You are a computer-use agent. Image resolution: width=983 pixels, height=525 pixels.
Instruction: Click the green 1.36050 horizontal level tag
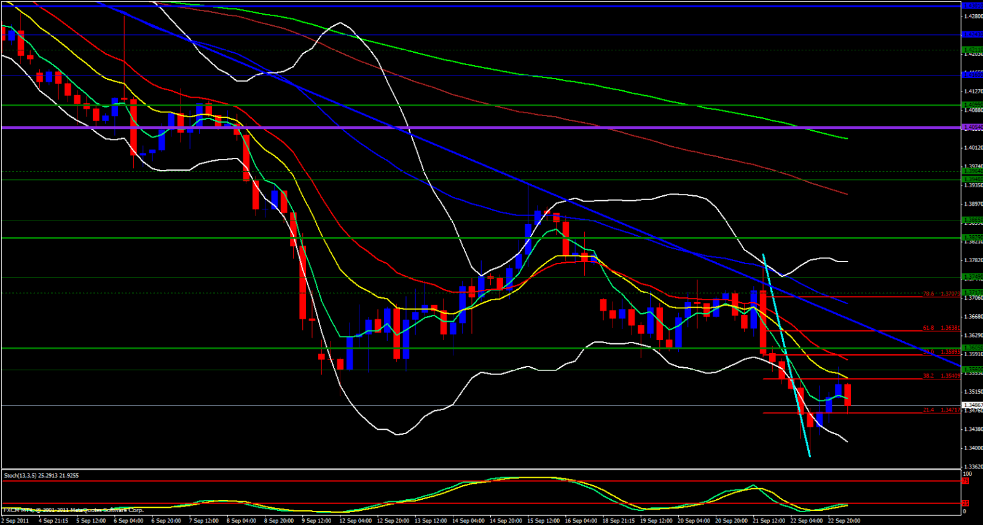pyautogui.click(x=973, y=348)
